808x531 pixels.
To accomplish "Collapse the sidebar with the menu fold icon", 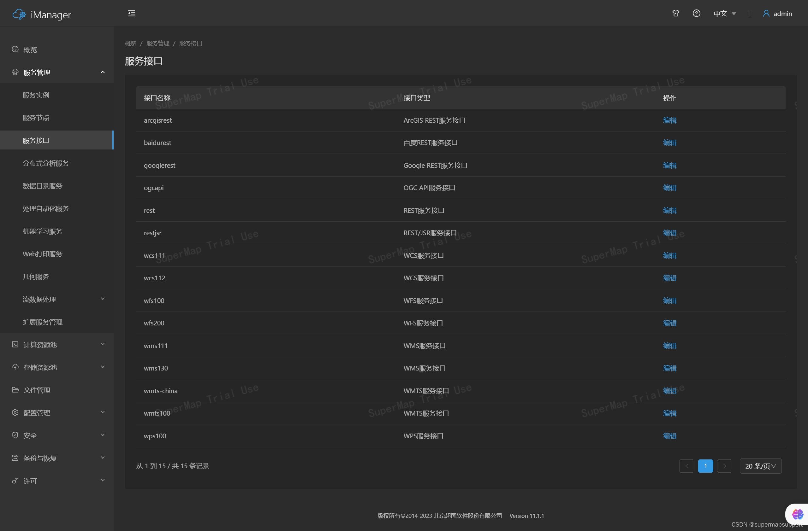I will pos(131,13).
